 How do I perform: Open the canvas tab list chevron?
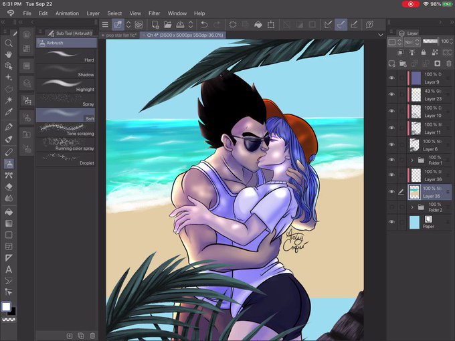(x=381, y=35)
